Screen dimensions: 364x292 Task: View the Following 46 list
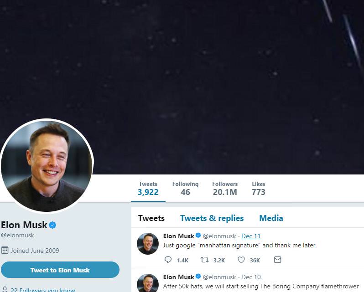(x=185, y=189)
